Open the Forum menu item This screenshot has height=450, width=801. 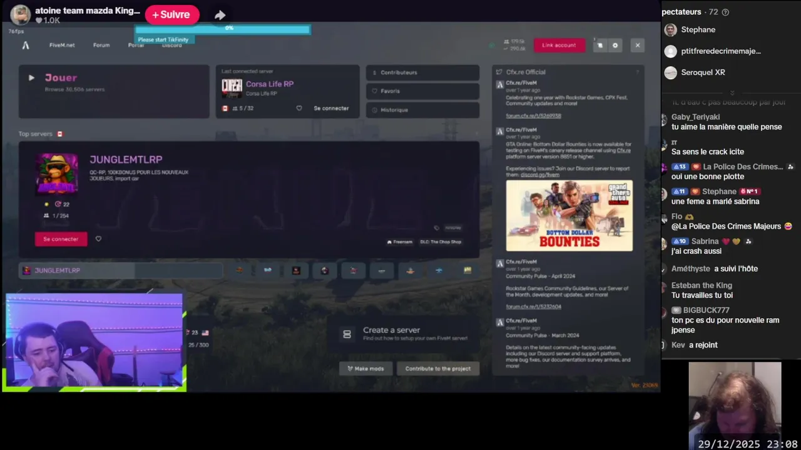(101, 45)
